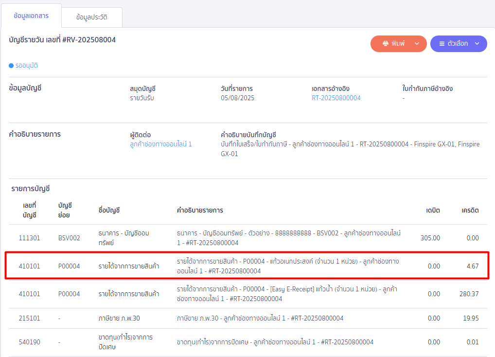495x357 pixels.
Task: Click the เครดิต column header
Action: coord(470,211)
